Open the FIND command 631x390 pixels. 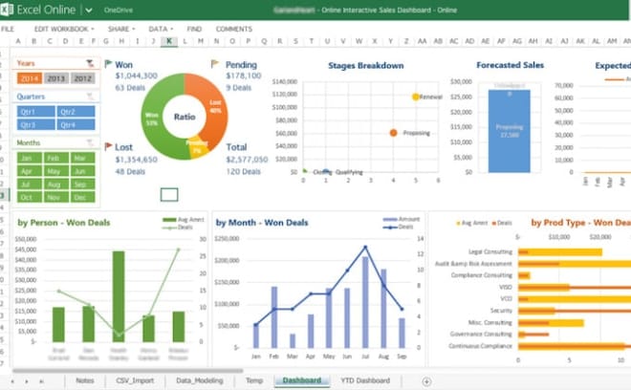pyautogui.click(x=194, y=29)
